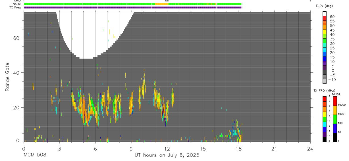Click the y-axis tick label '20'
Image resolution: width=349 pixels, height=161 pixels.
point(16,107)
